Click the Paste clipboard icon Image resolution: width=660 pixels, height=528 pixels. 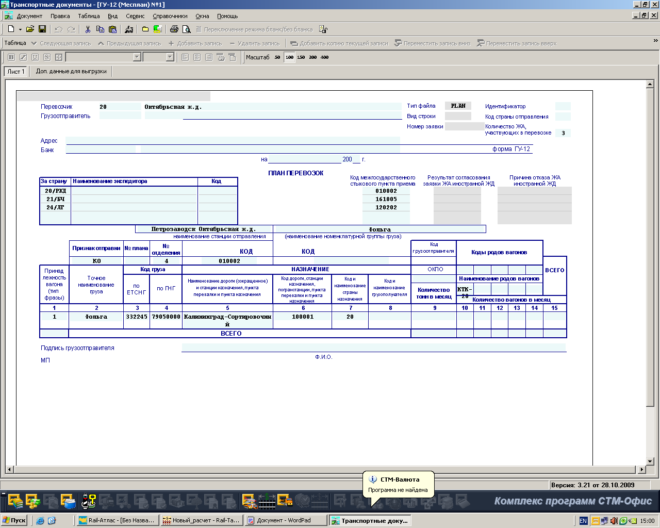(112, 29)
